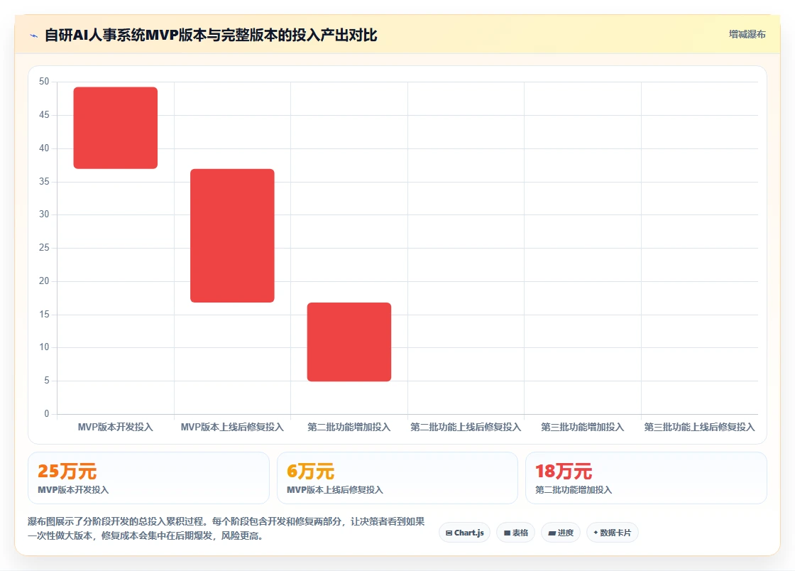Select the 18万元 stat card

[647, 478]
